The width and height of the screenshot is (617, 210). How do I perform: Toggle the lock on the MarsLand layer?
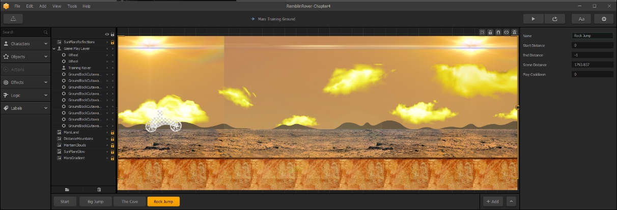click(113, 132)
